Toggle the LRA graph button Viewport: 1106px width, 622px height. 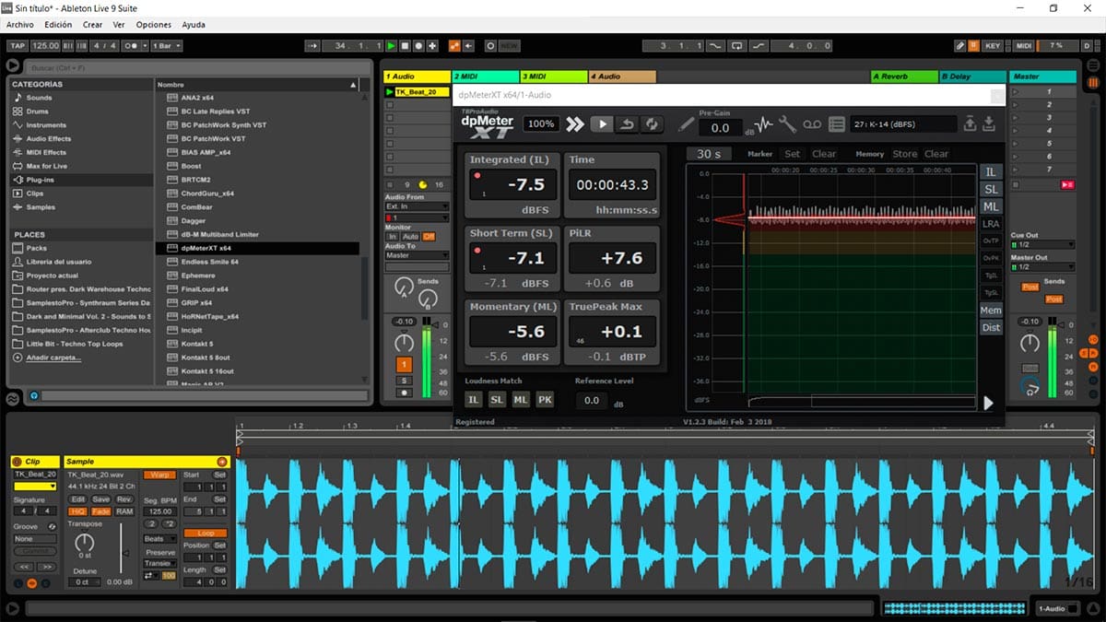click(991, 224)
